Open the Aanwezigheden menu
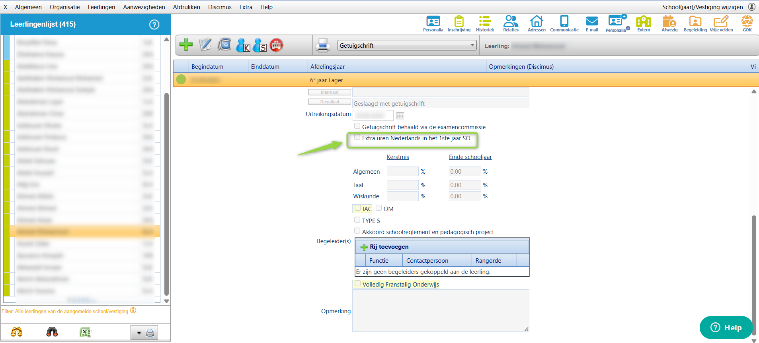Viewport: 759px width, 343px height. [144, 7]
